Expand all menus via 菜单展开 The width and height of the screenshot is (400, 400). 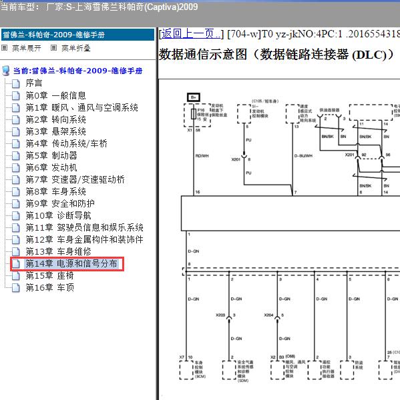pos(27,48)
